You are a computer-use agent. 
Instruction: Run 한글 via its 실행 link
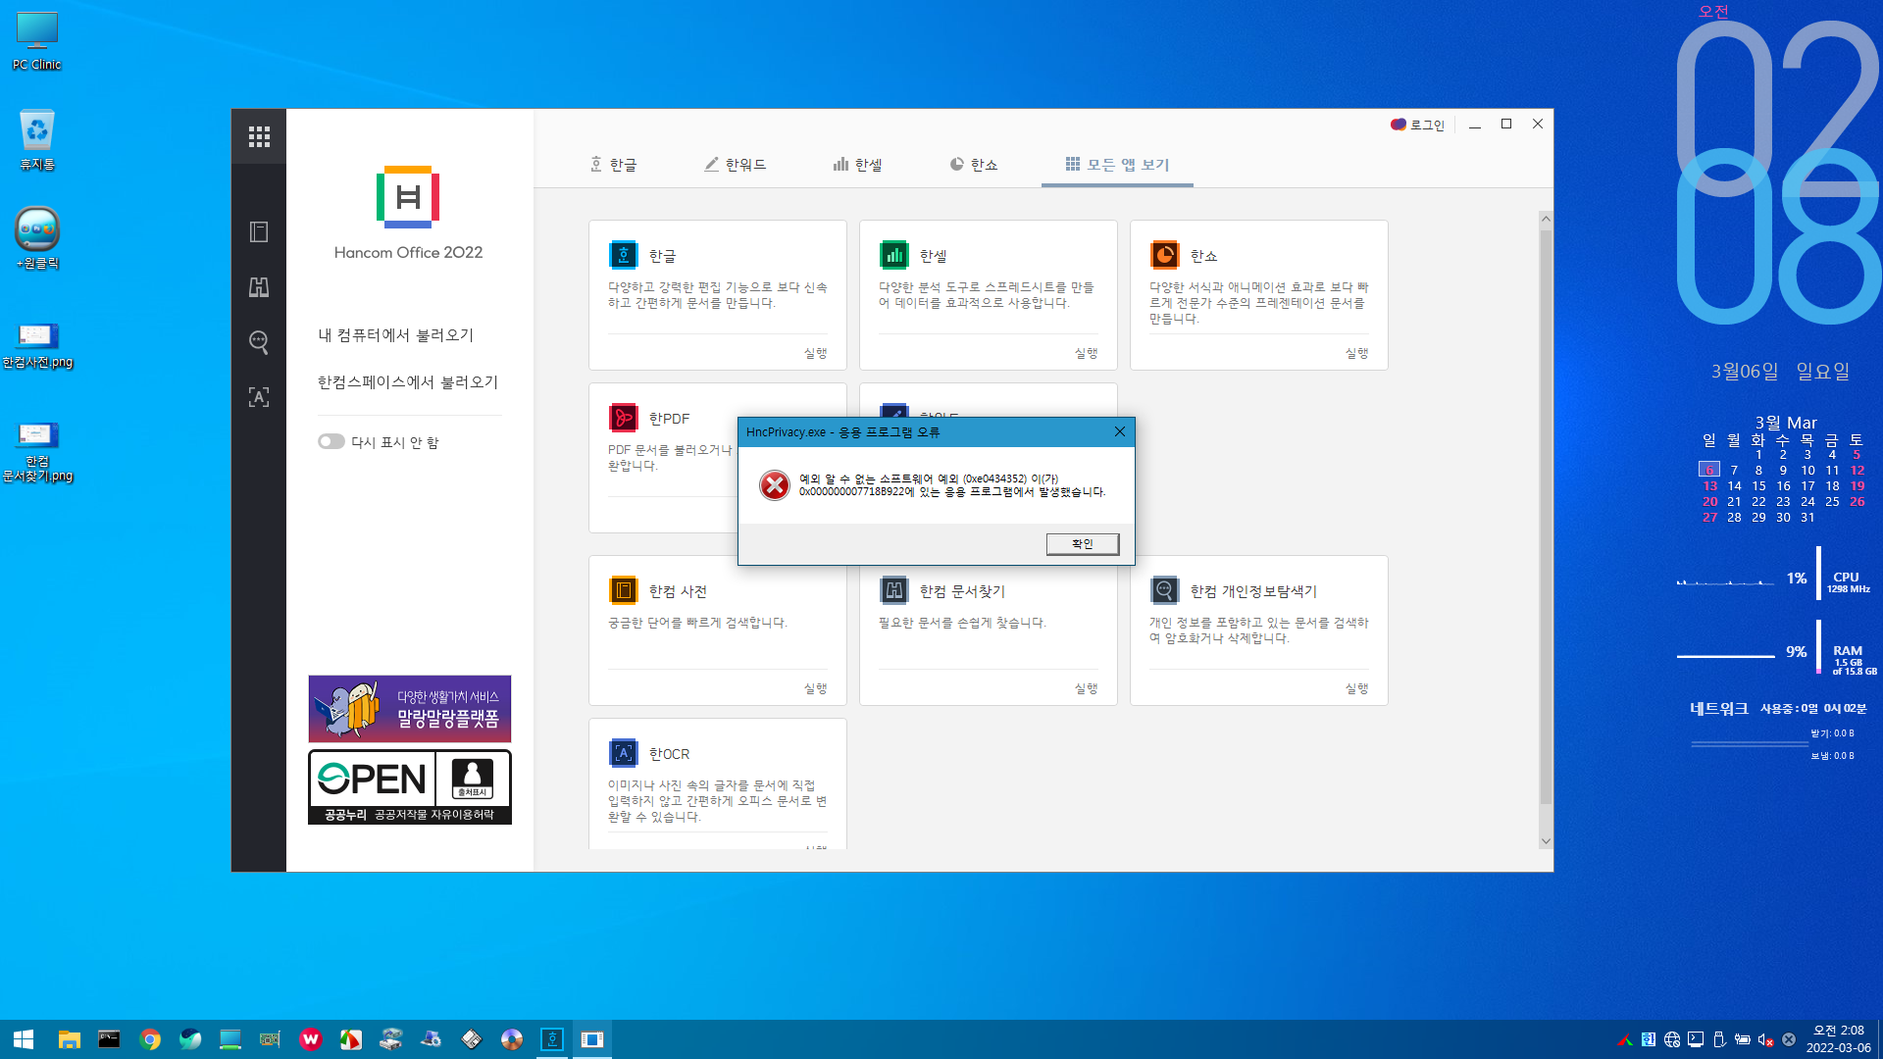click(x=815, y=353)
